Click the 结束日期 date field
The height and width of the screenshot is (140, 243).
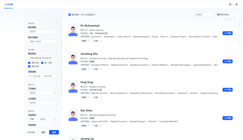(48, 76)
